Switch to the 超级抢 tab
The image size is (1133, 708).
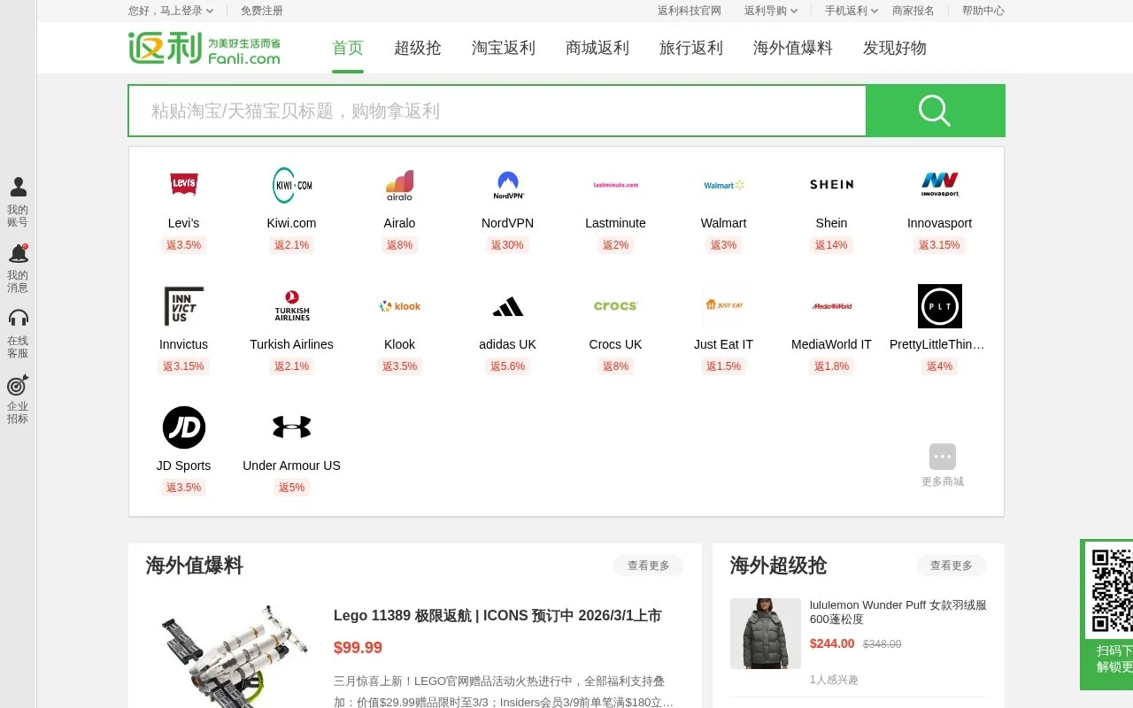418,48
